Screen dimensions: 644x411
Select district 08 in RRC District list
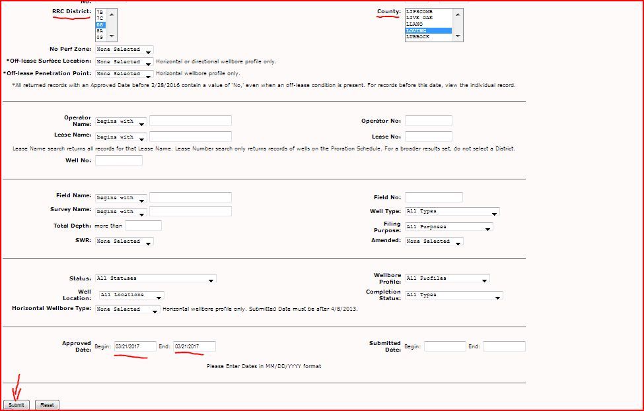pos(100,25)
